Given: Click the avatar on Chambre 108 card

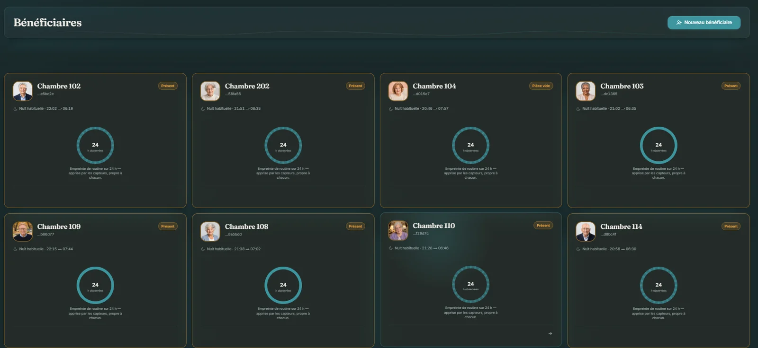Looking at the screenshot, I should pyautogui.click(x=210, y=231).
